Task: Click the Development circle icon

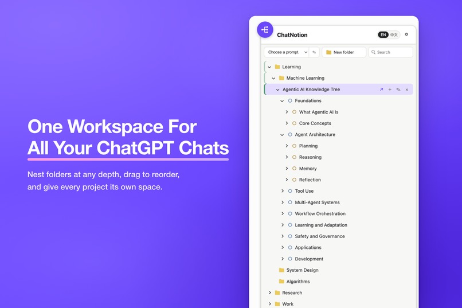Action: pos(290,259)
